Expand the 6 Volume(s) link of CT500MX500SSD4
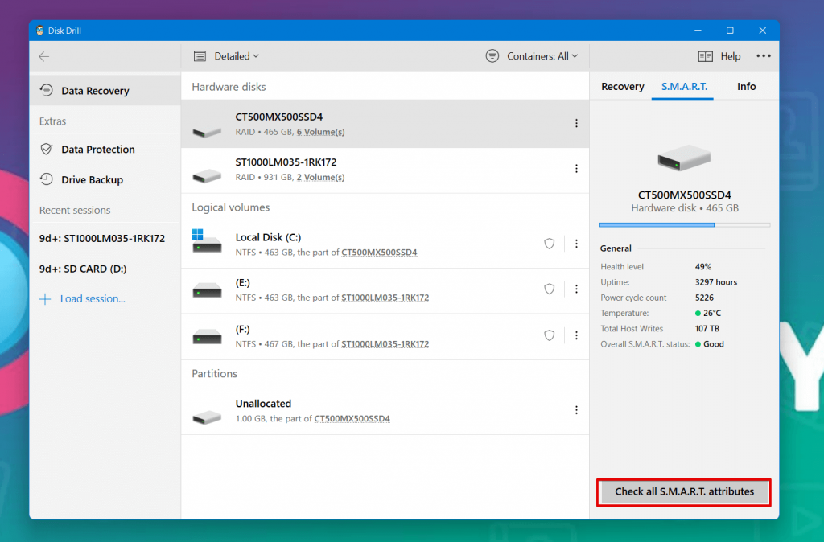Image resolution: width=824 pixels, height=542 pixels. [320, 132]
